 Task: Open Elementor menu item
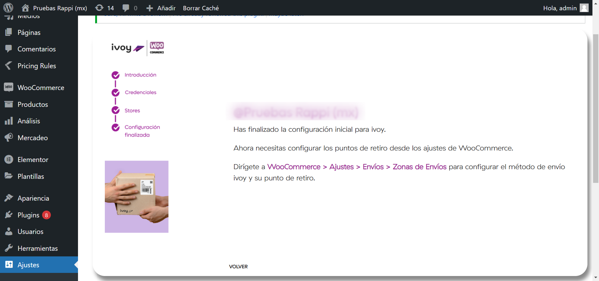pos(33,160)
